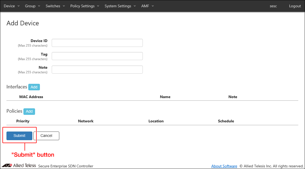This screenshot has width=305, height=169.
Task: Focus the Device ID text field
Action: pos(97,43)
